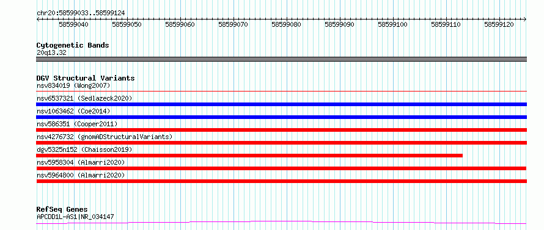The image size is (544, 230).
Task: Open variant nsv1063462 (Coe2014) label
Action: (73, 111)
